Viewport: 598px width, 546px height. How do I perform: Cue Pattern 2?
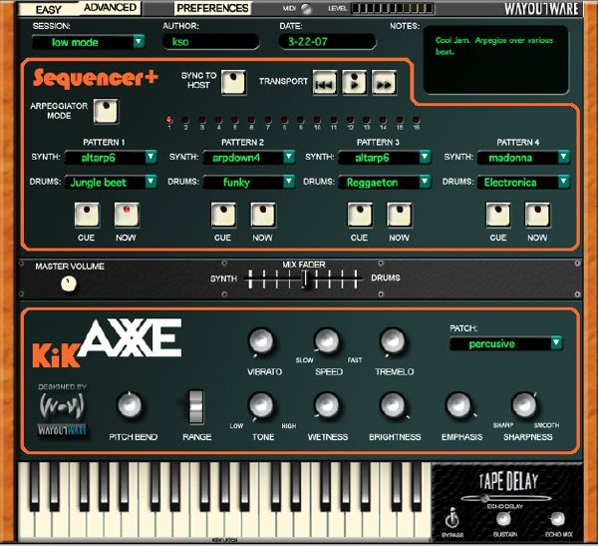point(223,215)
